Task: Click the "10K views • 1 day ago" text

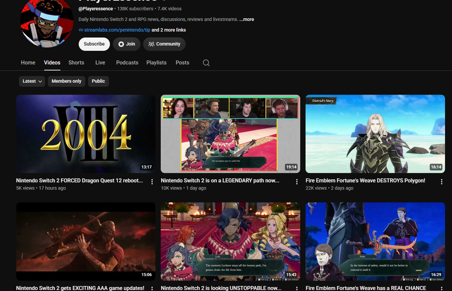Action: (x=184, y=188)
